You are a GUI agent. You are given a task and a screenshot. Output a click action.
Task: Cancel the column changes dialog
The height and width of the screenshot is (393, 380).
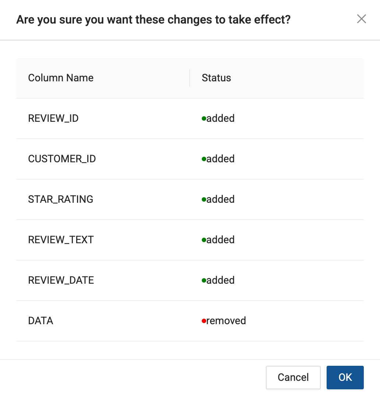click(x=293, y=377)
